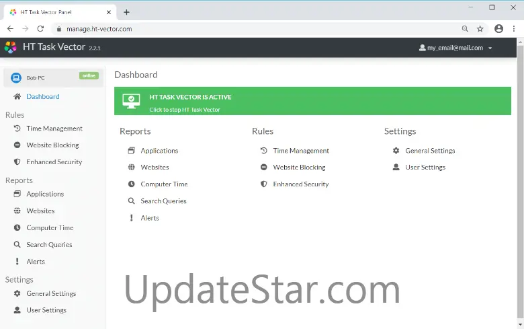
Task: Click Time Management icon in dashboard Rules column
Action: (x=263, y=151)
